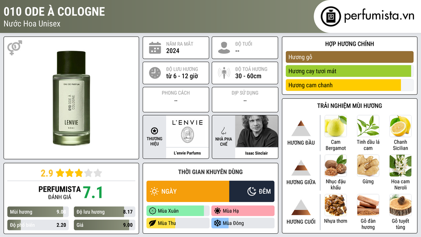This screenshot has height=237, width=421.
Task: Click the 2.9 user rating number
Action: [x=47, y=173]
